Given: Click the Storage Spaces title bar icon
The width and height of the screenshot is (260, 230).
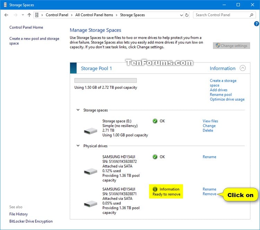Looking at the screenshot, I should tap(5, 5).
